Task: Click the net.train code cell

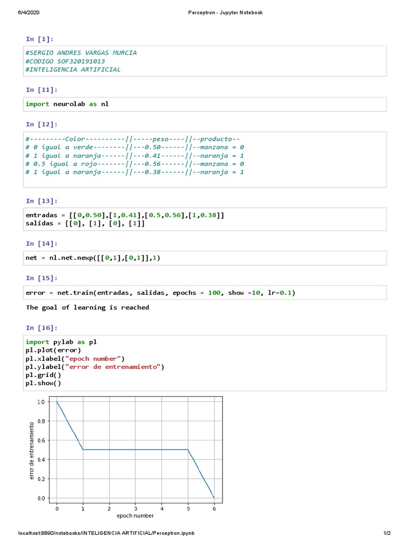Action: pyautogui.click(x=205, y=293)
